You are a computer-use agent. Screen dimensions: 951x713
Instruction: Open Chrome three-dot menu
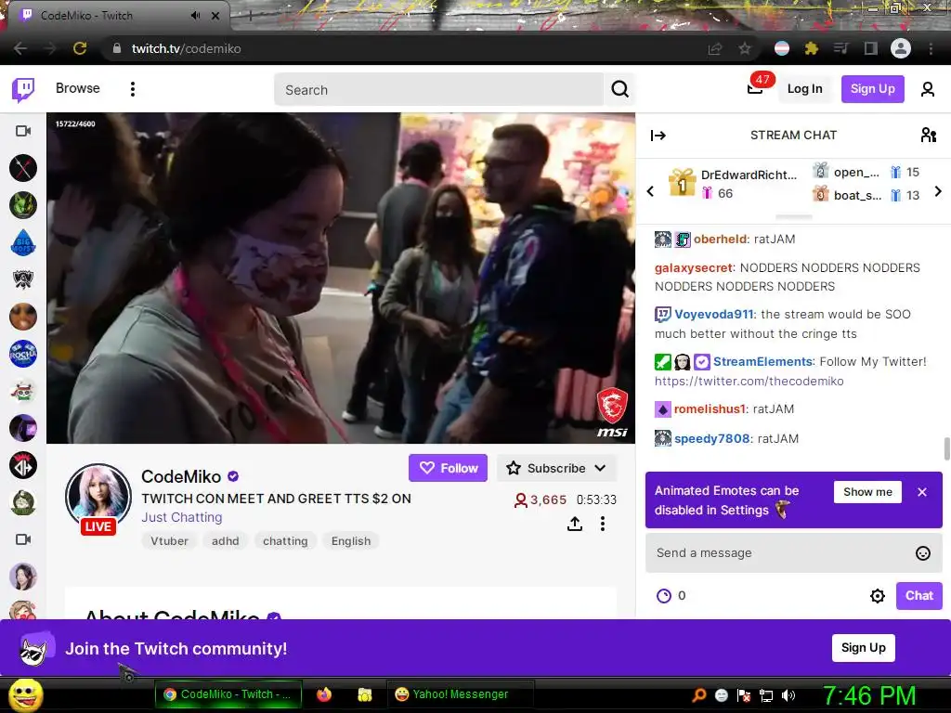(931, 48)
